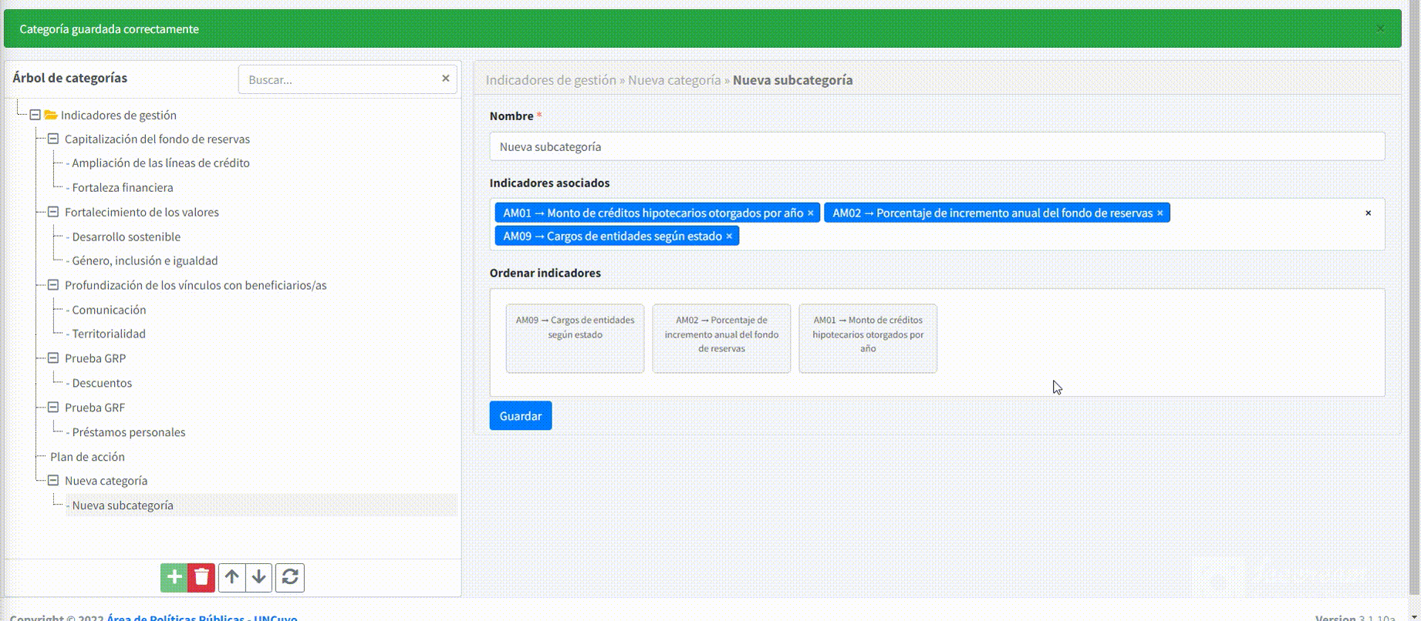Click the Nombre text field

937,146
